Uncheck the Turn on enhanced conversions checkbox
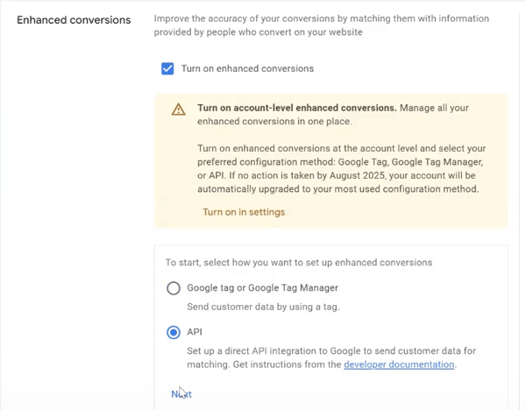This screenshot has height=410, width=526. coord(167,68)
